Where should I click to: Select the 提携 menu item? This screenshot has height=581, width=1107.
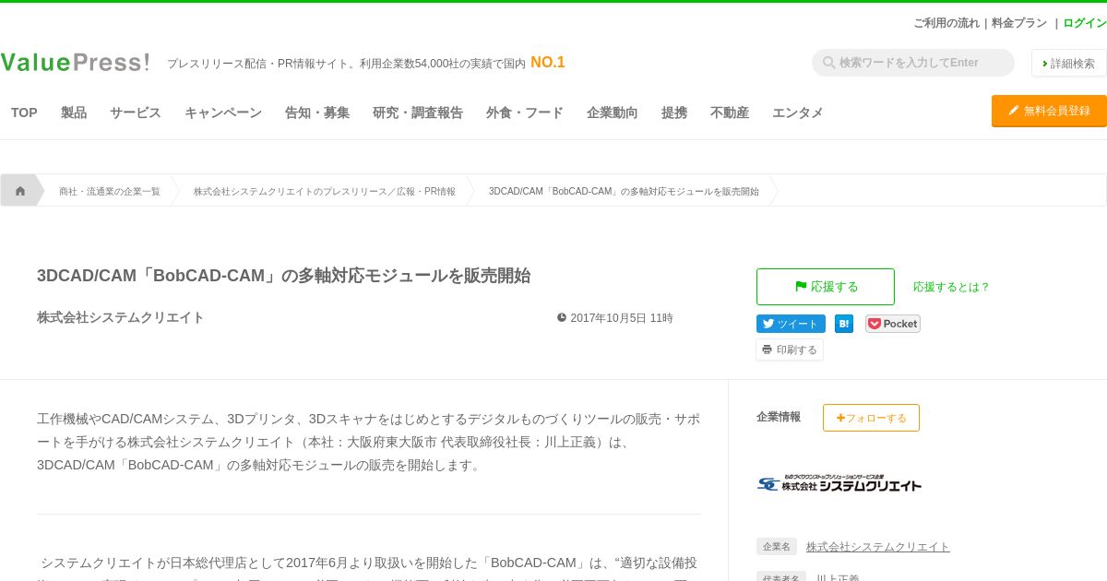coord(674,113)
